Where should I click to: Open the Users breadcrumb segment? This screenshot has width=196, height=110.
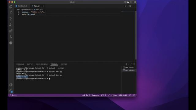click(x=18, y=9)
